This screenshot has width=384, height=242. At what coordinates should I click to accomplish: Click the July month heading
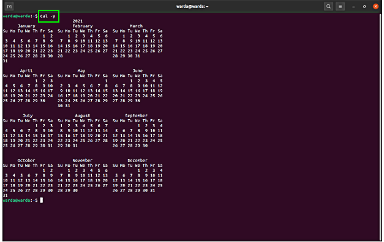click(x=28, y=116)
